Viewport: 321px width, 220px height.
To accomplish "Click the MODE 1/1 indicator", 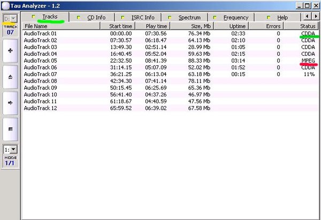I will click(10, 161).
